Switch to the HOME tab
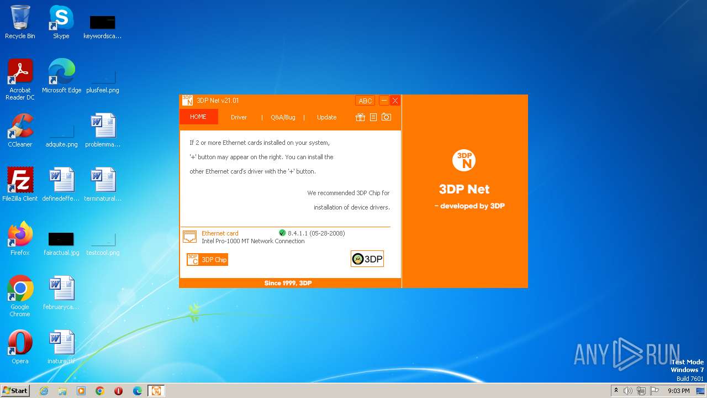This screenshot has height=398, width=707. point(198,117)
